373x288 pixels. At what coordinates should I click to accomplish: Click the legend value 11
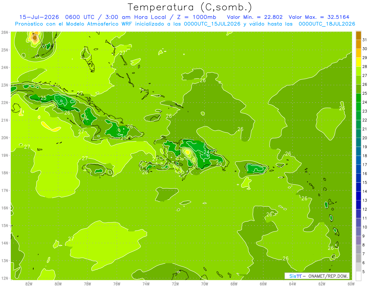[365, 218]
